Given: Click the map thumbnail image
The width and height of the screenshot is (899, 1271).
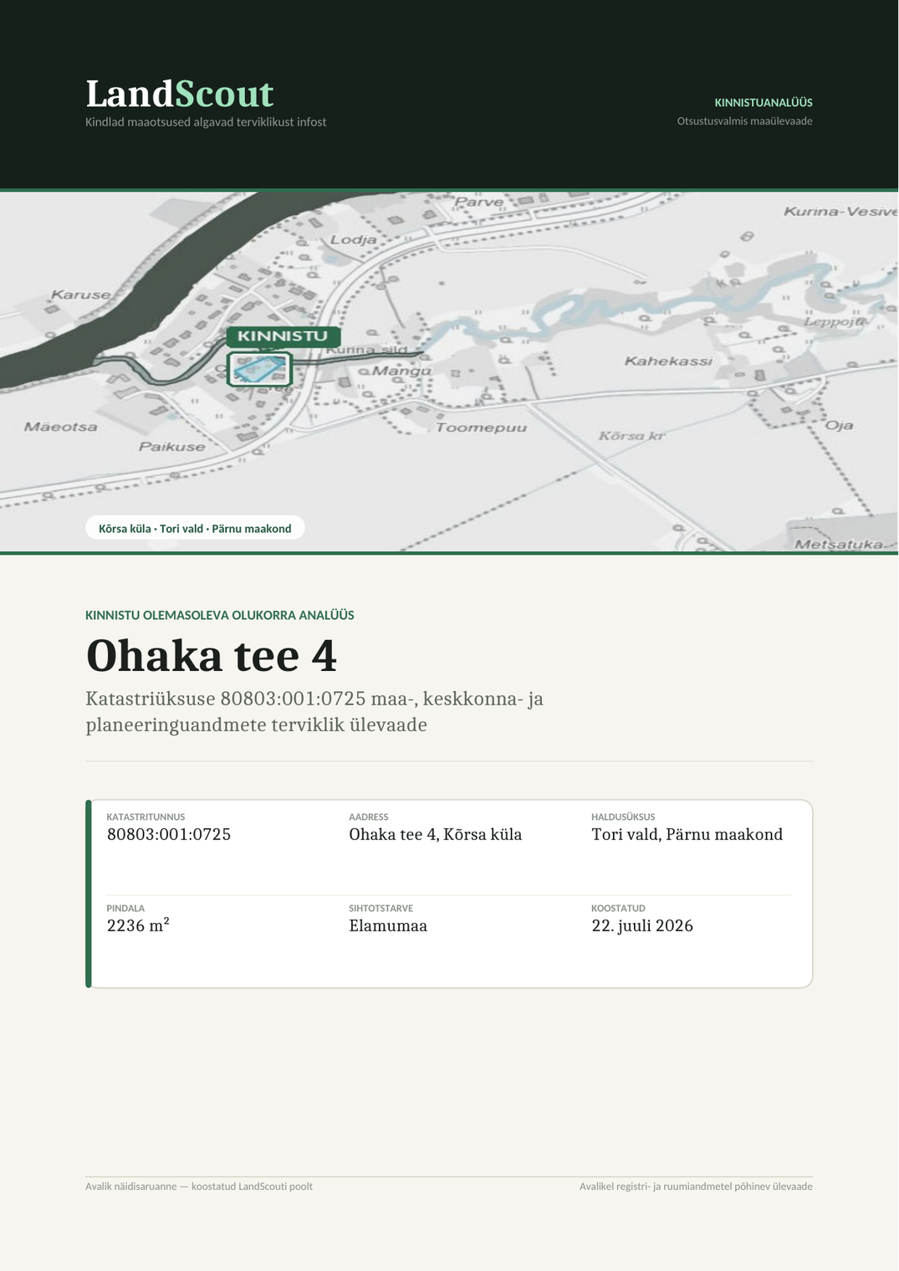Looking at the screenshot, I should point(449,372).
